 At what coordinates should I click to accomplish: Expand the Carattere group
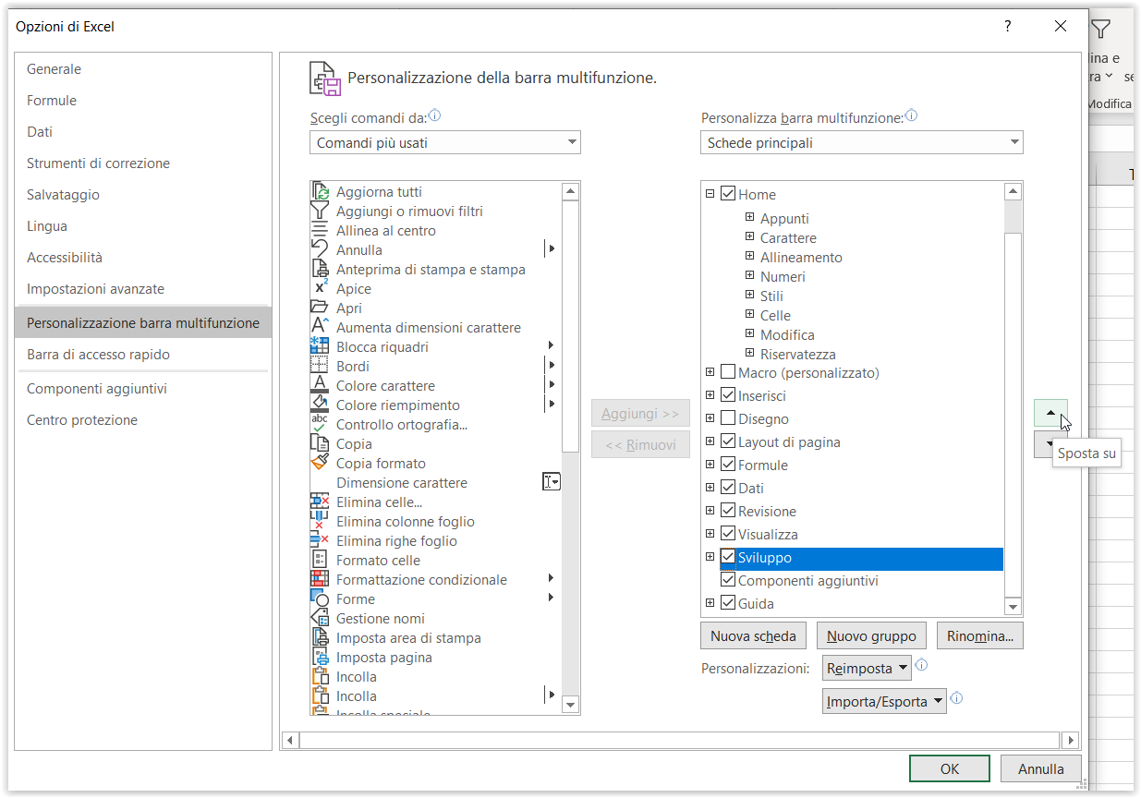[x=749, y=237]
